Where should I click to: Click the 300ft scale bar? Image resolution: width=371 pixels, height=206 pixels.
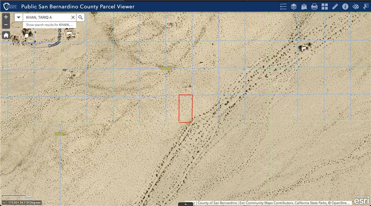pyautogui.click(x=17, y=197)
